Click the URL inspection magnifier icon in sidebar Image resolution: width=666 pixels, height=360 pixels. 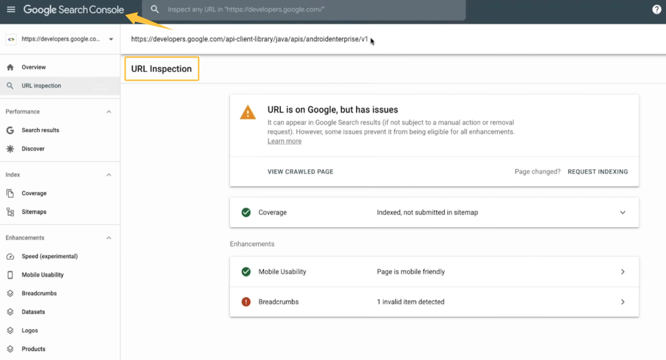tap(10, 85)
